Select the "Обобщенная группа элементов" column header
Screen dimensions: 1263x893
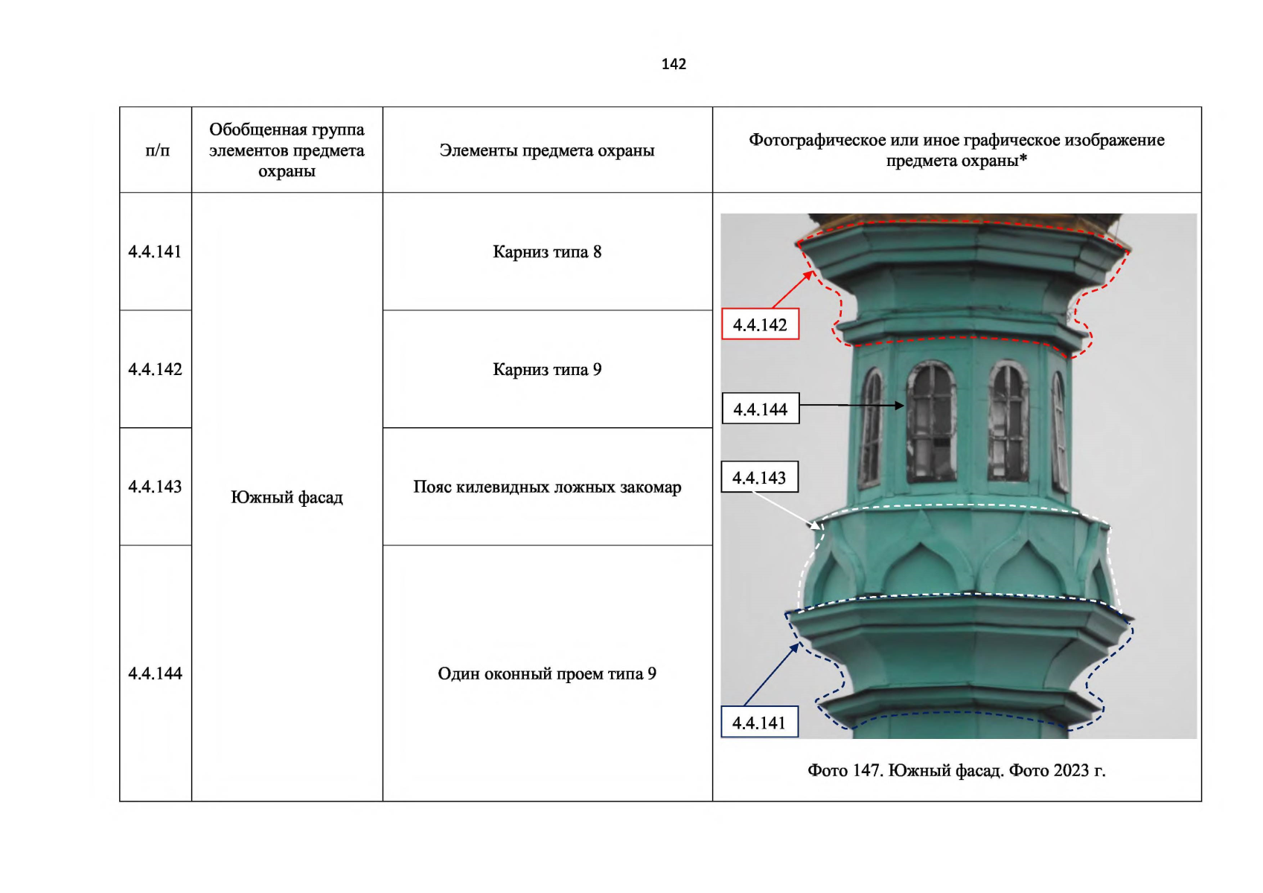click(x=287, y=150)
